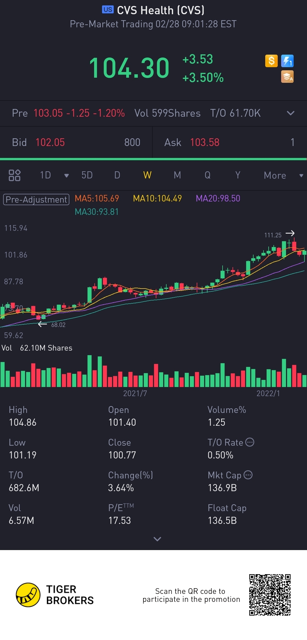Viewport: 307px width, 640px height.
Task: Tap the tallest green volume bar
Action: tap(90, 371)
